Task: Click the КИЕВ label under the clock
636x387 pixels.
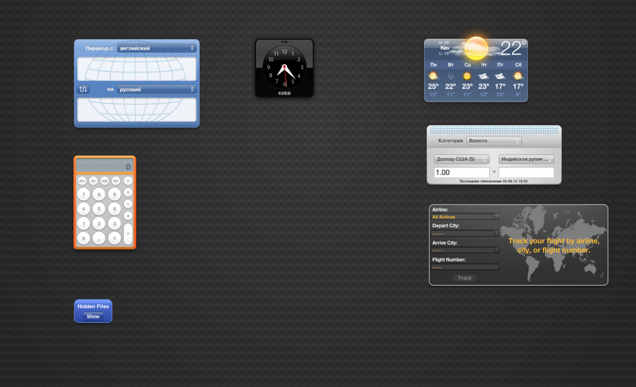Action: pyautogui.click(x=285, y=93)
